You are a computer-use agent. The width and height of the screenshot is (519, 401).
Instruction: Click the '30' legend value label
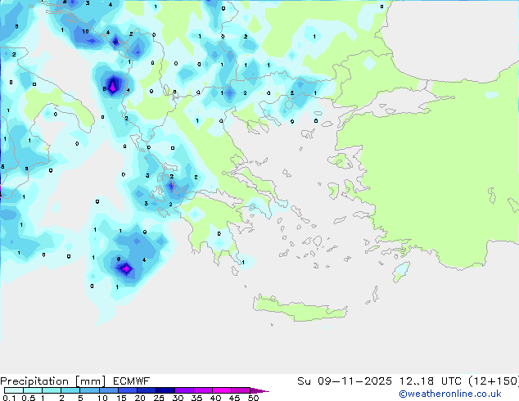coord(178,398)
